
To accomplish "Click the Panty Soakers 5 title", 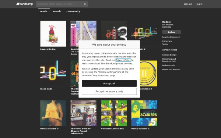I will click(x=140, y=128).
